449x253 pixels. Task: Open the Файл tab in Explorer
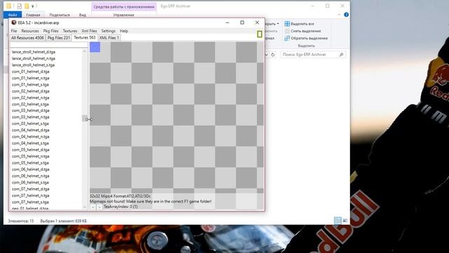(13, 15)
